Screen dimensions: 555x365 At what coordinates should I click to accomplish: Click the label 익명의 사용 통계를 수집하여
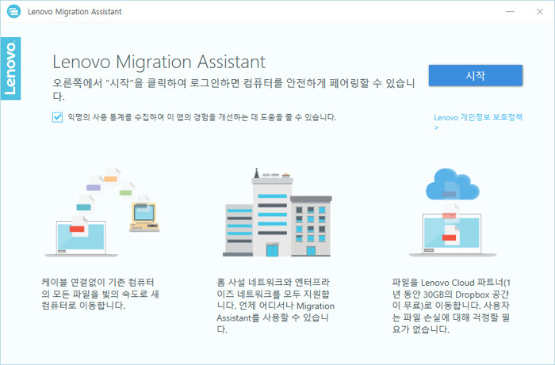[x=201, y=117]
